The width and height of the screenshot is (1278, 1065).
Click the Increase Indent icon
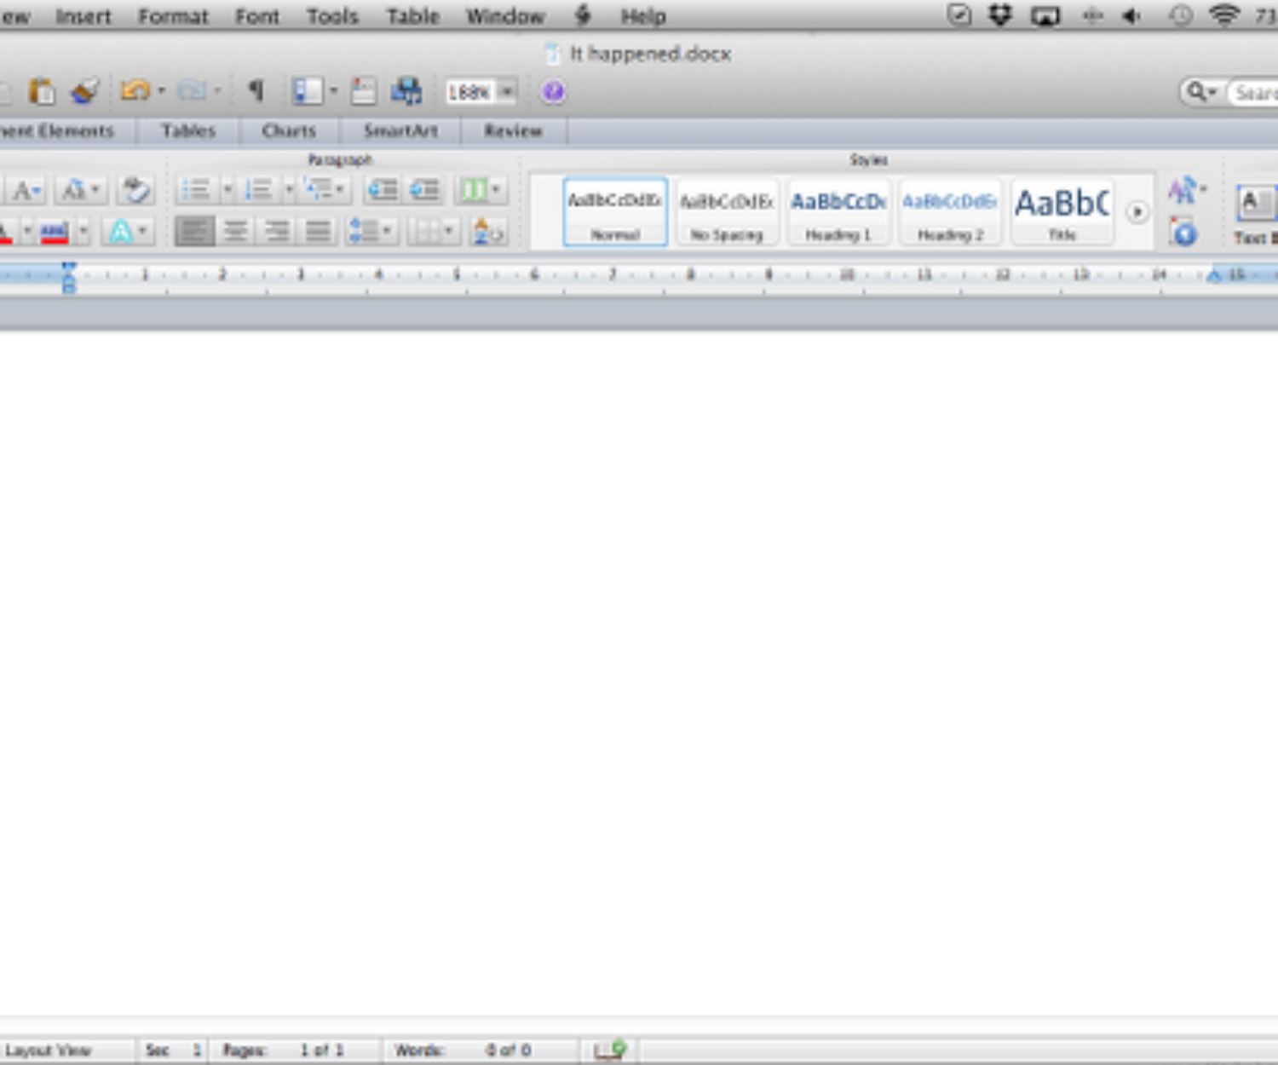click(424, 189)
